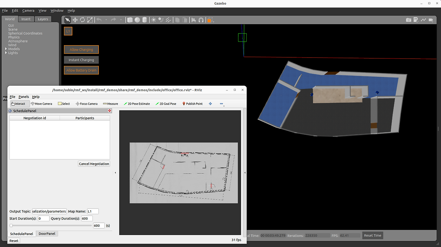Open the plot graph icon

tap(423, 20)
